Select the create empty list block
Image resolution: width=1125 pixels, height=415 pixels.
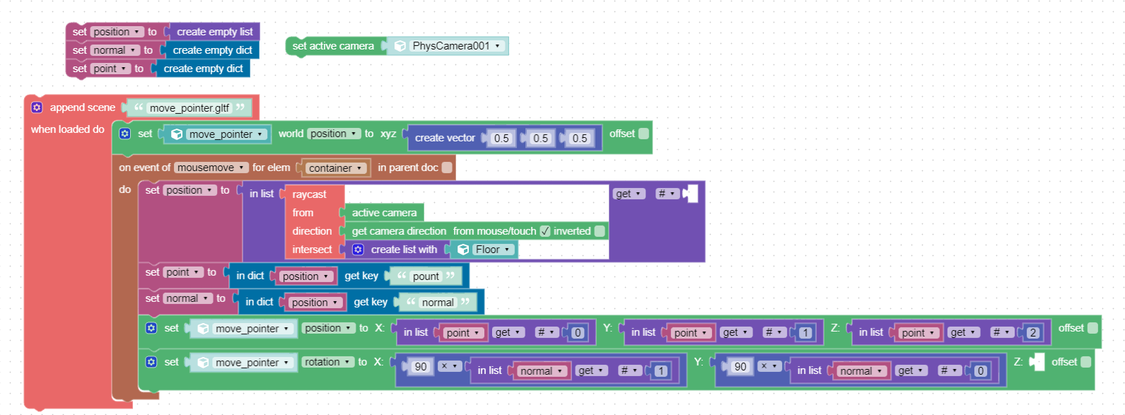click(214, 32)
